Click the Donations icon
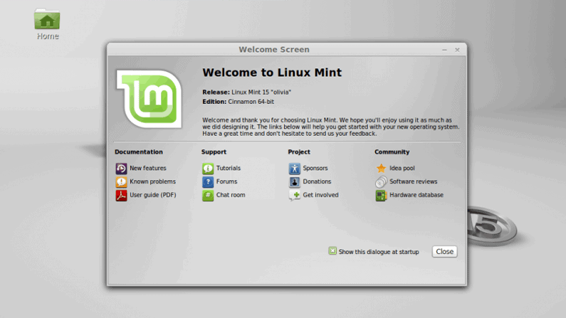 295,181
